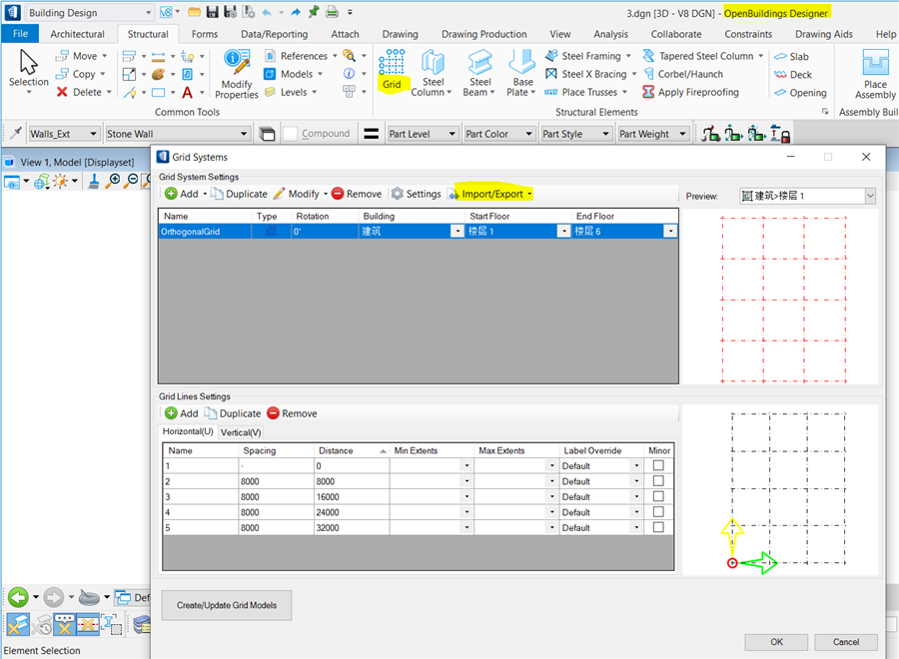Click Settings in Grid System Settings toolbar
The image size is (899, 659).
pos(417,194)
